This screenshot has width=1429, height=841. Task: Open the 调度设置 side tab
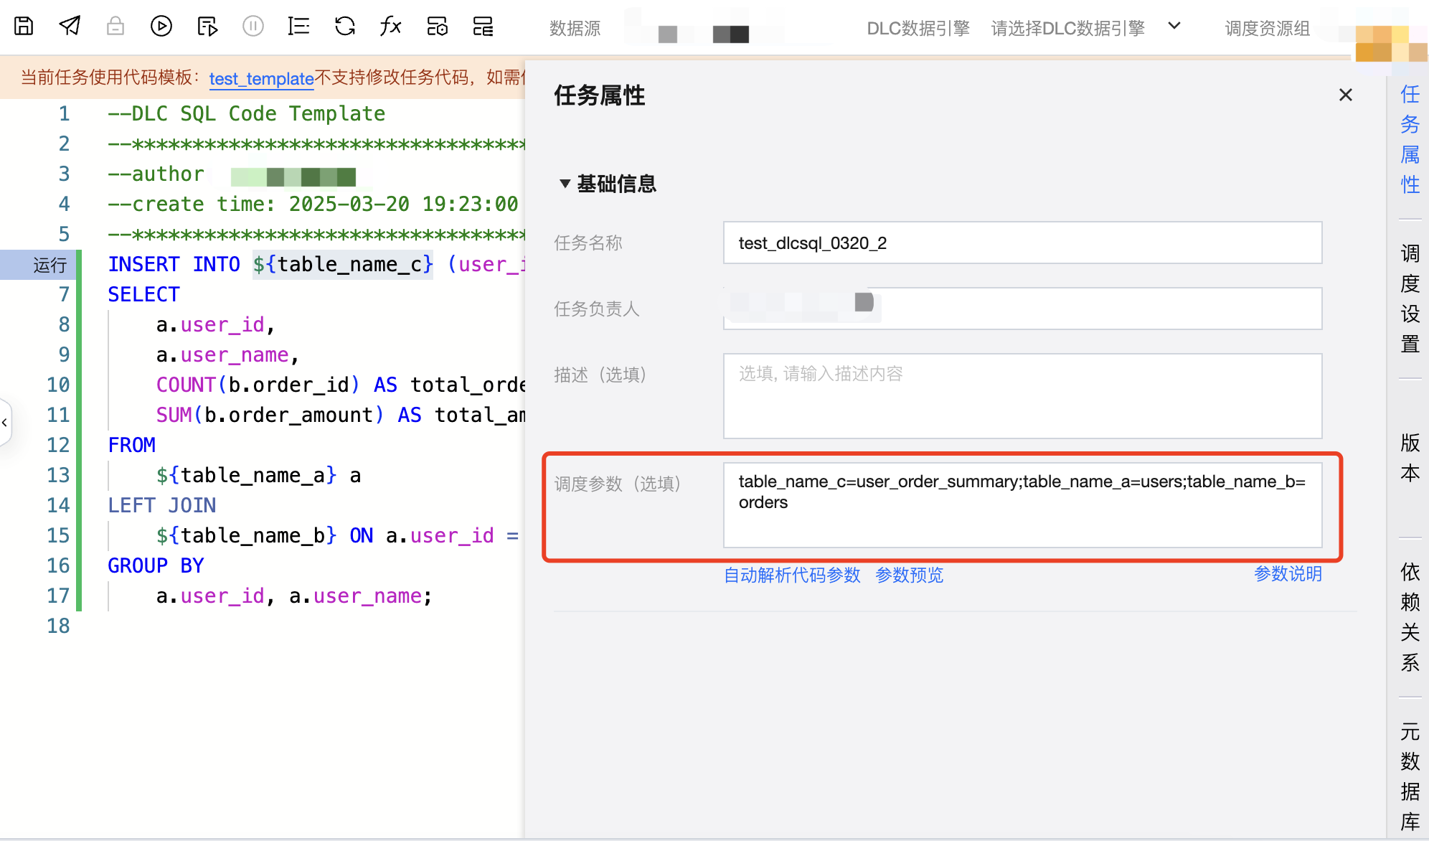1410,298
